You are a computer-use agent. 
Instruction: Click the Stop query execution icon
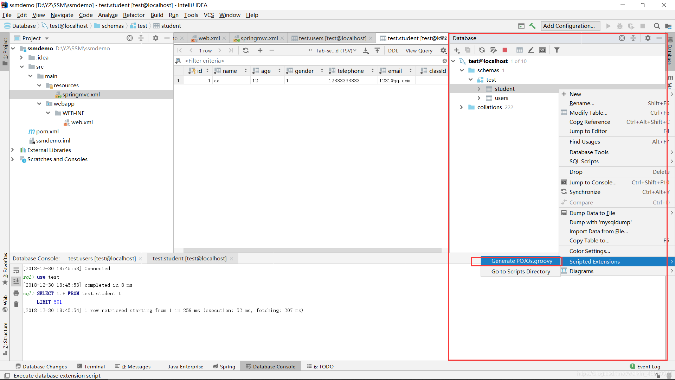click(505, 50)
